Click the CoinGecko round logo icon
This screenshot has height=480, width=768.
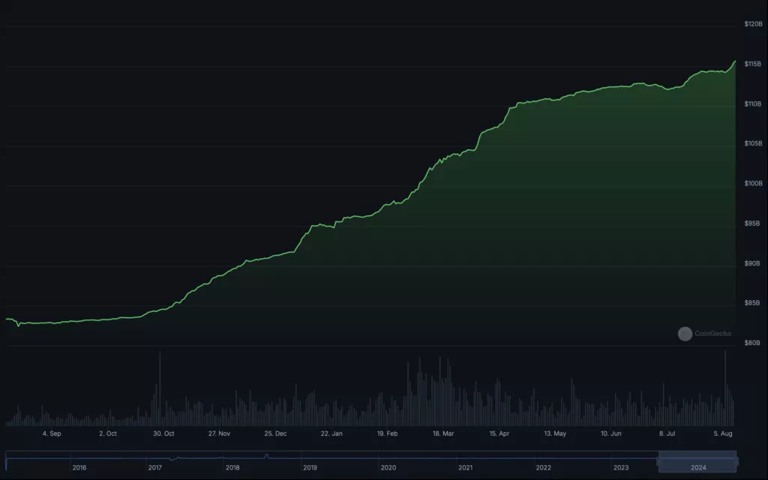click(x=685, y=334)
